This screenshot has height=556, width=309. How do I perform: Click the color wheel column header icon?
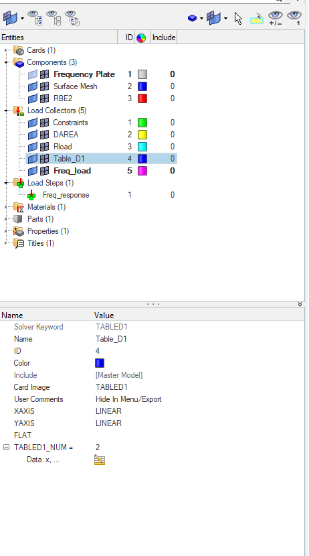coord(141,38)
